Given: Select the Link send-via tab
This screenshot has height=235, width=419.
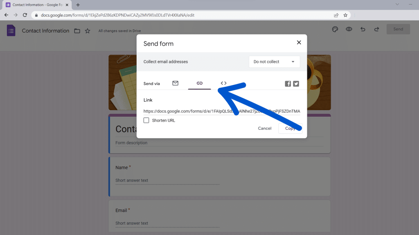Looking at the screenshot, I should [199, 83].
